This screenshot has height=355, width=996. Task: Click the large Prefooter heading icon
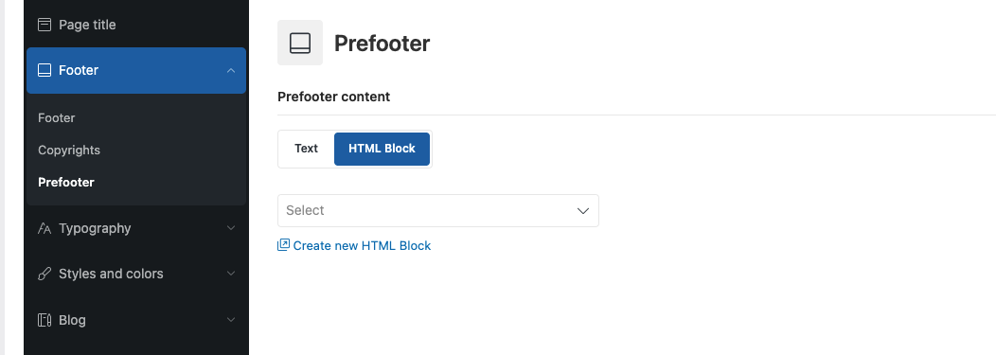point(300,43)
